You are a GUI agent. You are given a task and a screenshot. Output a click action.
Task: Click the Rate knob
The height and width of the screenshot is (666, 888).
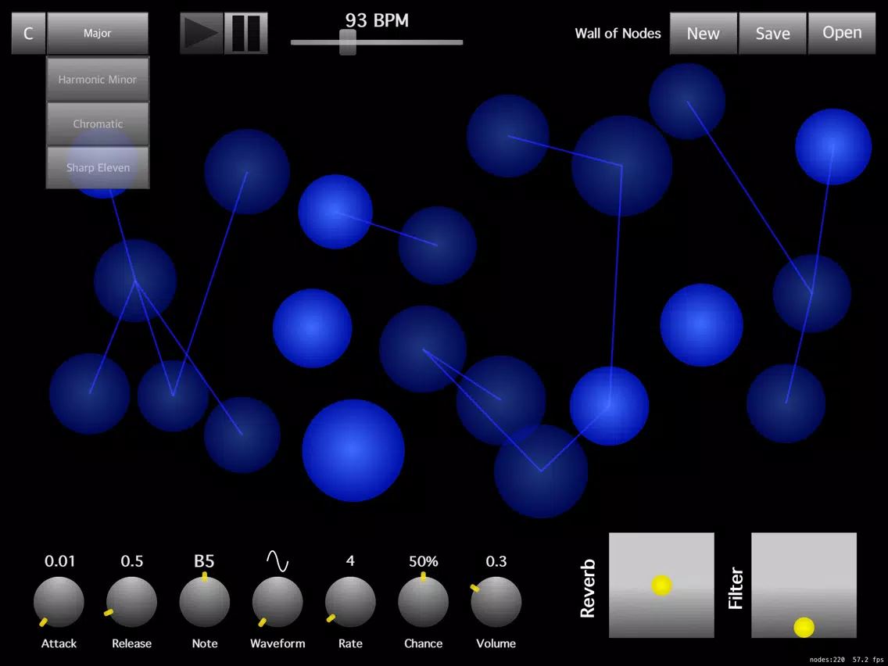click(350, 602)
